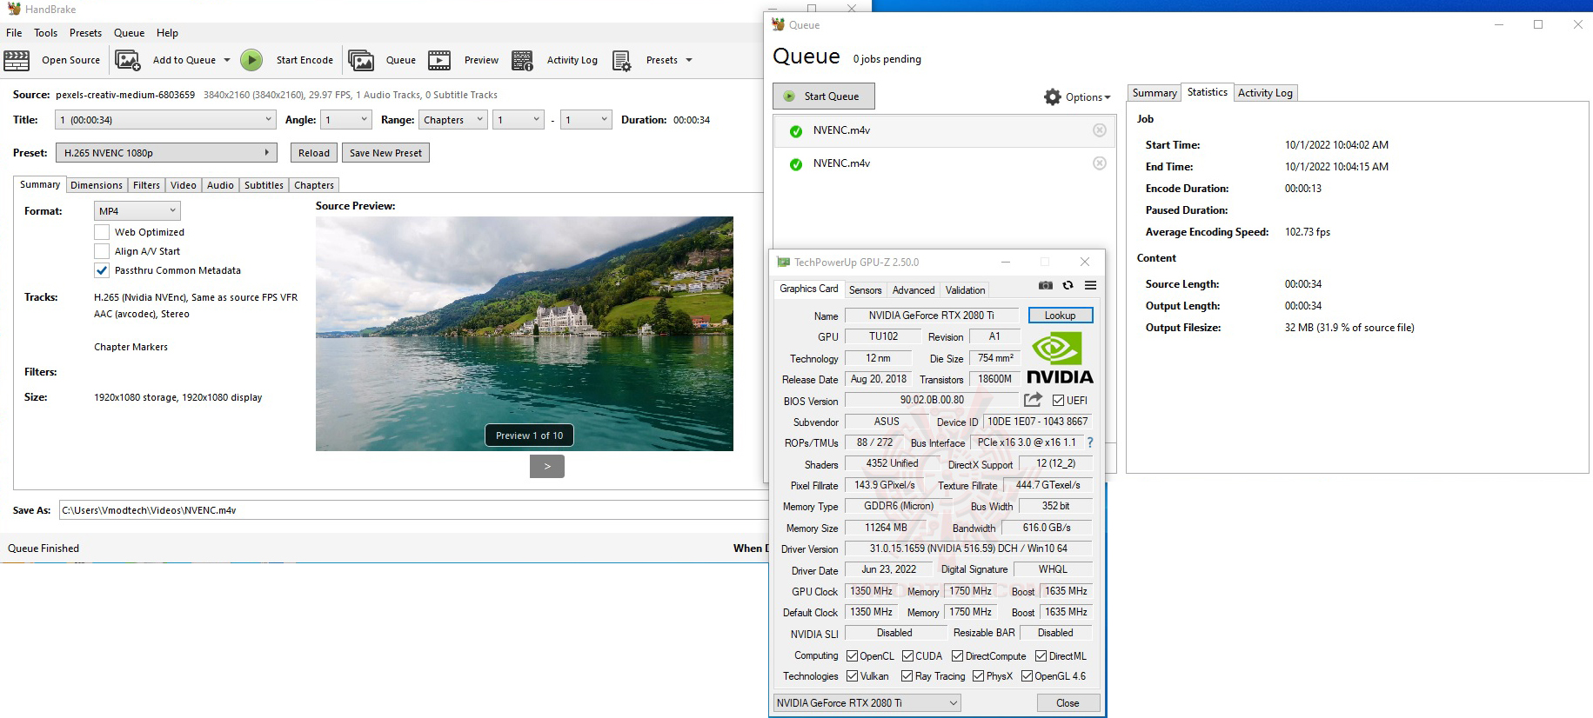This screenshot has width=1593, height=718.
Task: Open the Format dropdown set to MP4
Action: [137, 211]
